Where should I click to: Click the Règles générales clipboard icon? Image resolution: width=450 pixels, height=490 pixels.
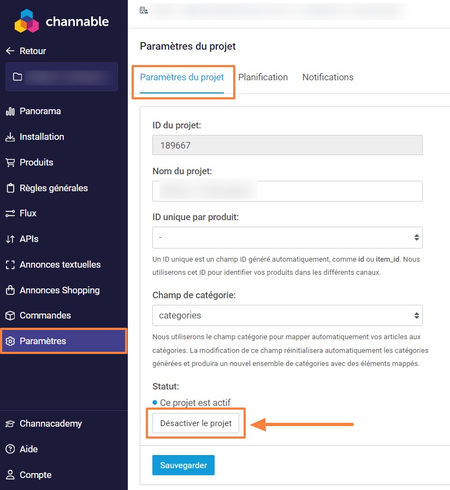(x=10, y=188)
